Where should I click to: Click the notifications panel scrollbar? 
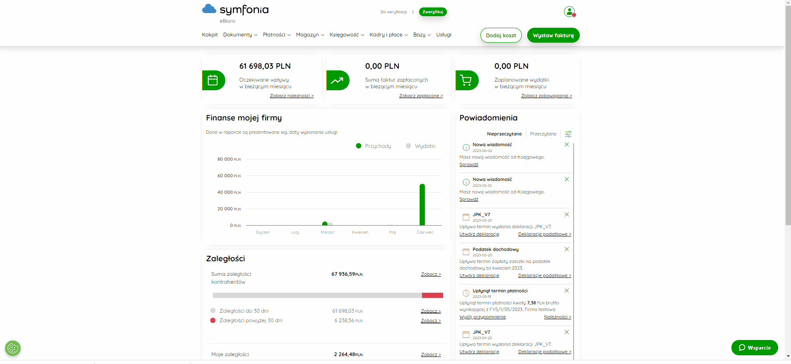tap(574, 251)
